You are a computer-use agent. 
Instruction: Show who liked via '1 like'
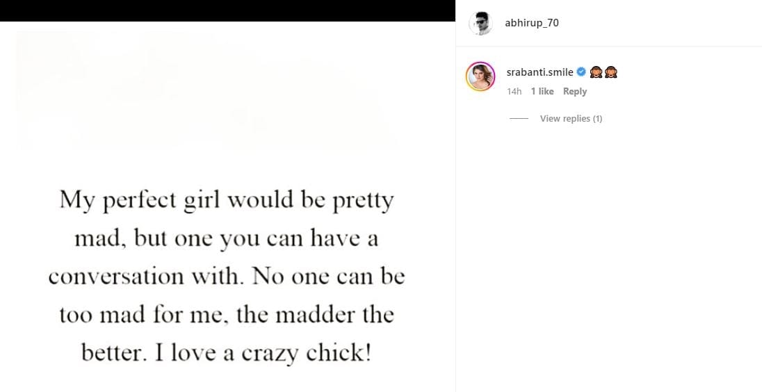click(x=542, y=91)
